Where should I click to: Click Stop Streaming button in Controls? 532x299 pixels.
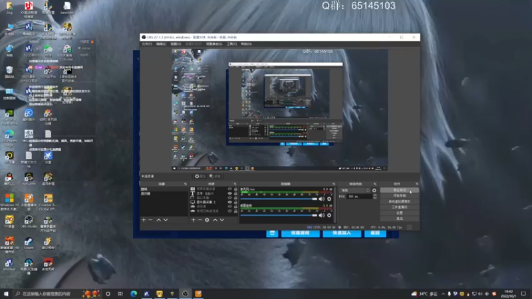point(400,190)
